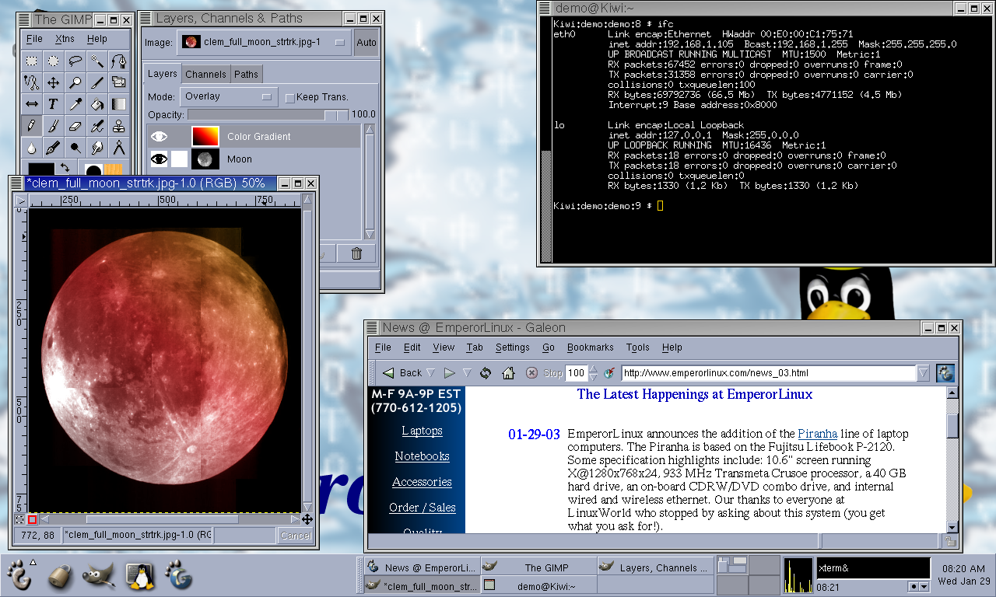Reload the page in Galeon
Viewport: 996px width, 597px height.
coord(486,373)
